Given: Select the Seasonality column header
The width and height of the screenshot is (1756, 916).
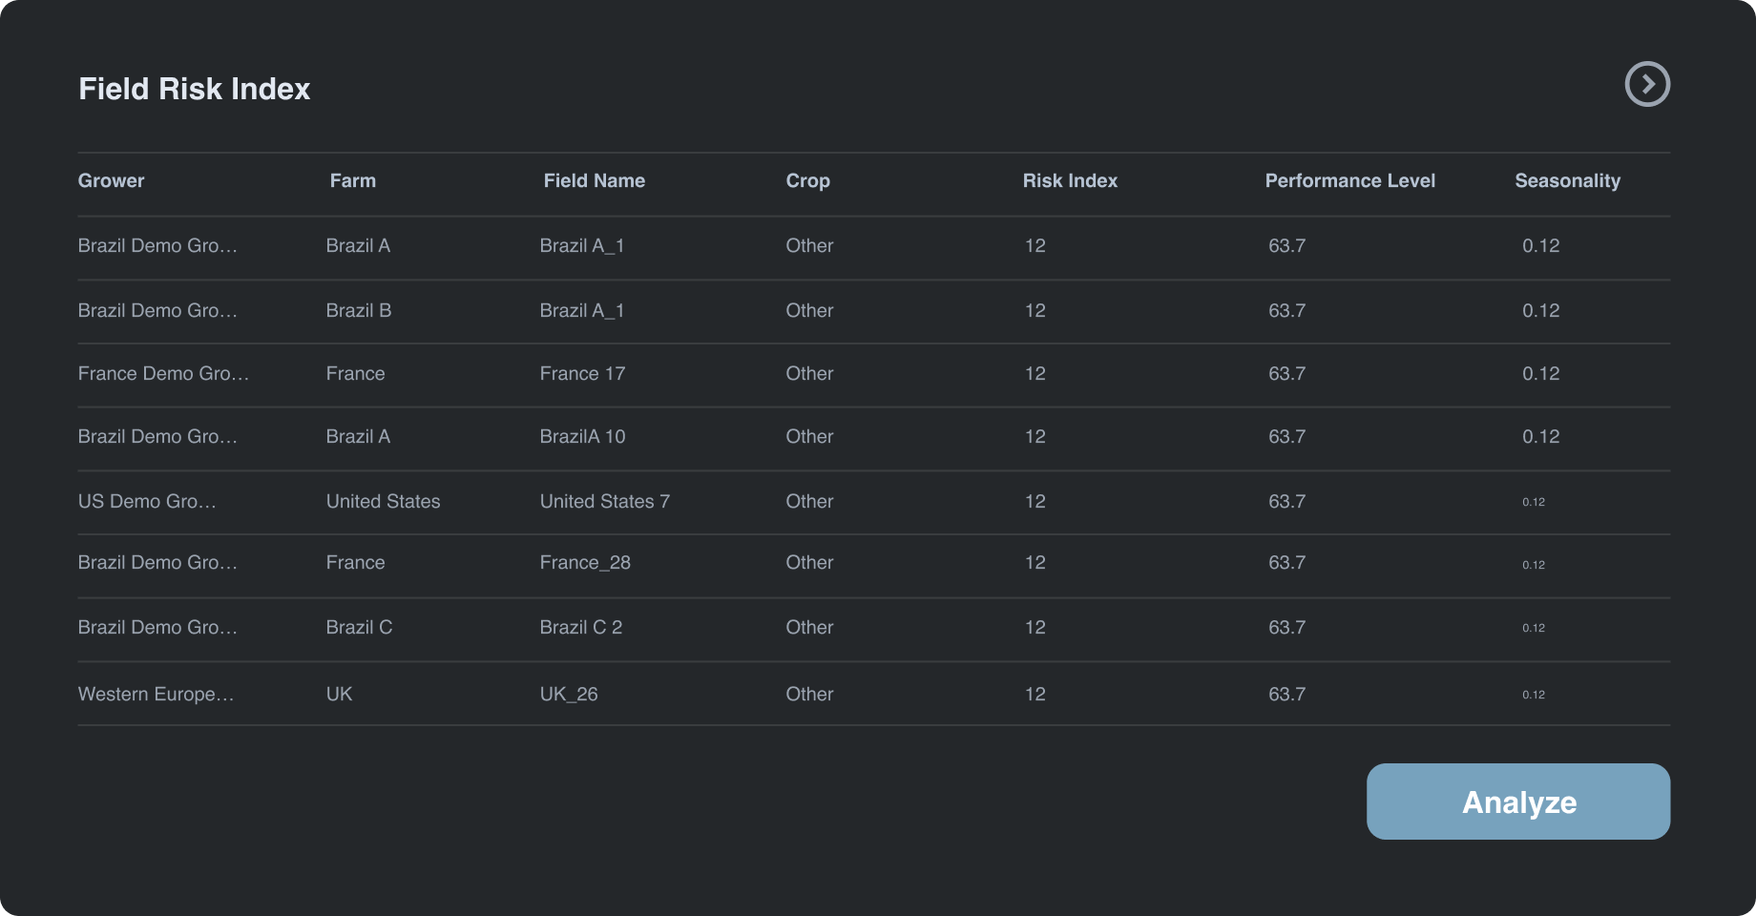Looking at the screenshot, I should (x=1567, y=180).
